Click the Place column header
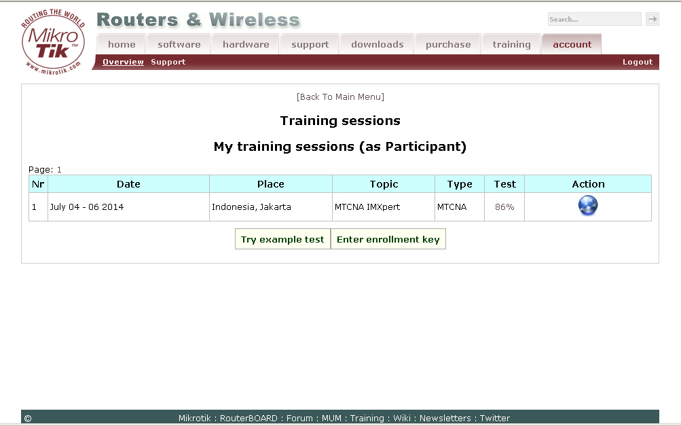681x426 pixels. coord(271,184)
